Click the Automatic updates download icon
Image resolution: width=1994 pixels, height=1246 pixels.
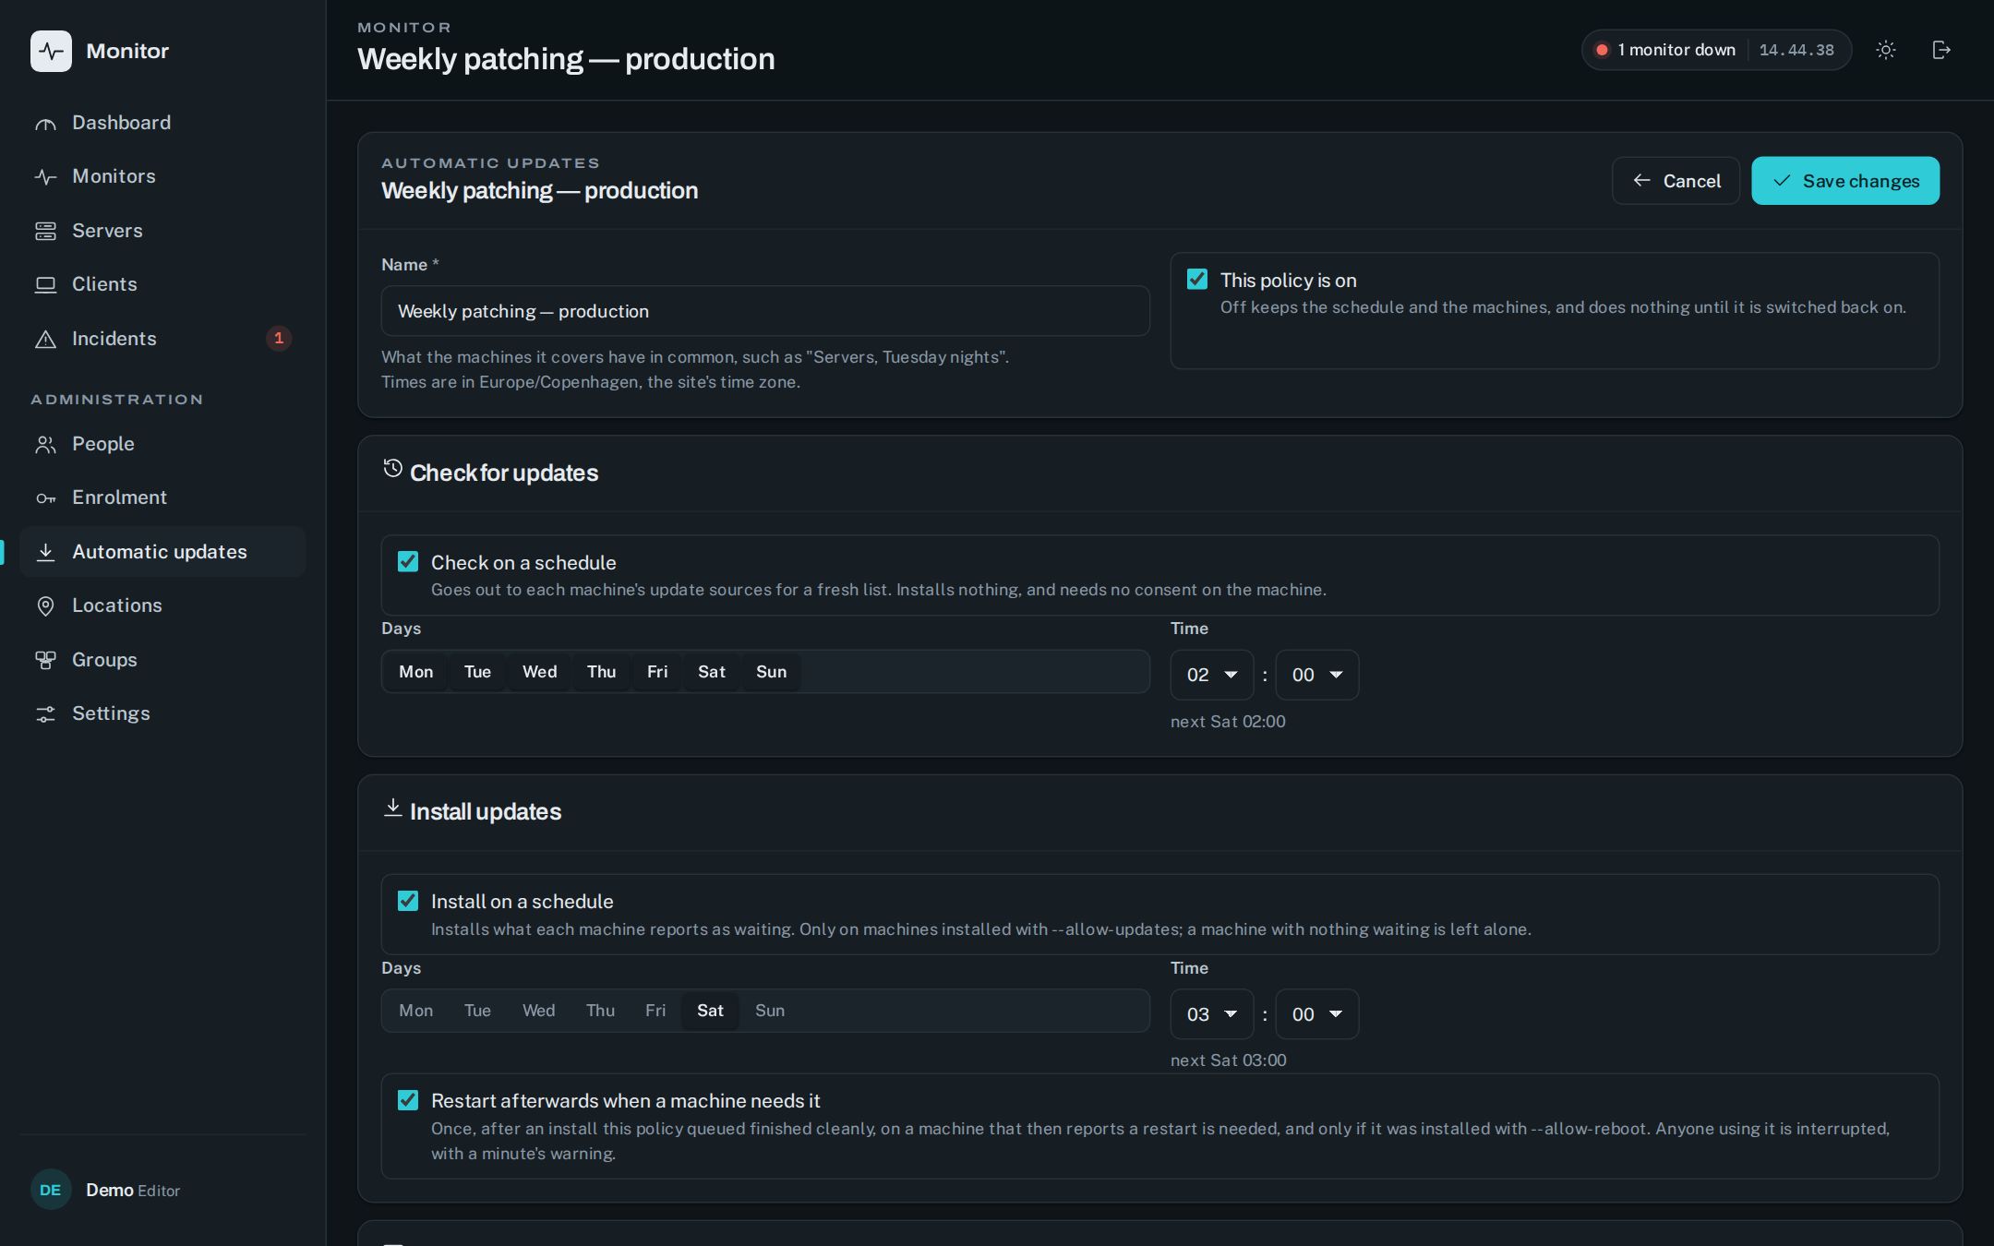45,552
